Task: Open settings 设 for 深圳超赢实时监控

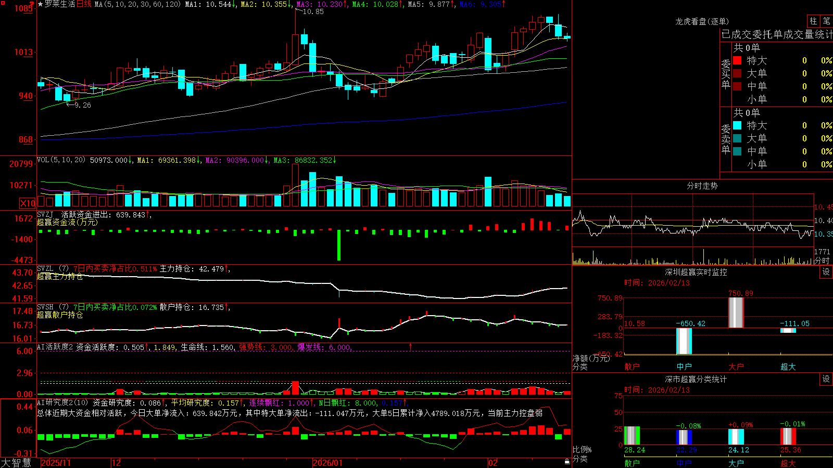Action: click(x=826, y=272)
